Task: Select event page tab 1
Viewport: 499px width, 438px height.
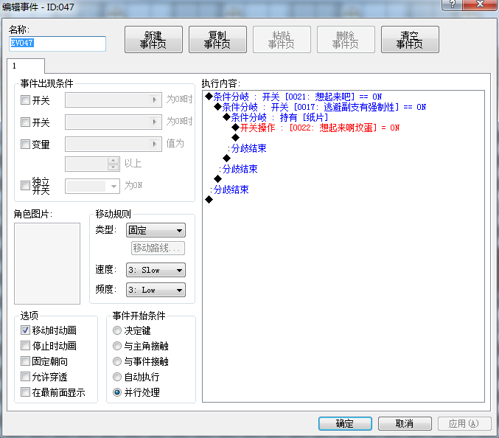Action: tap(26, 66)
